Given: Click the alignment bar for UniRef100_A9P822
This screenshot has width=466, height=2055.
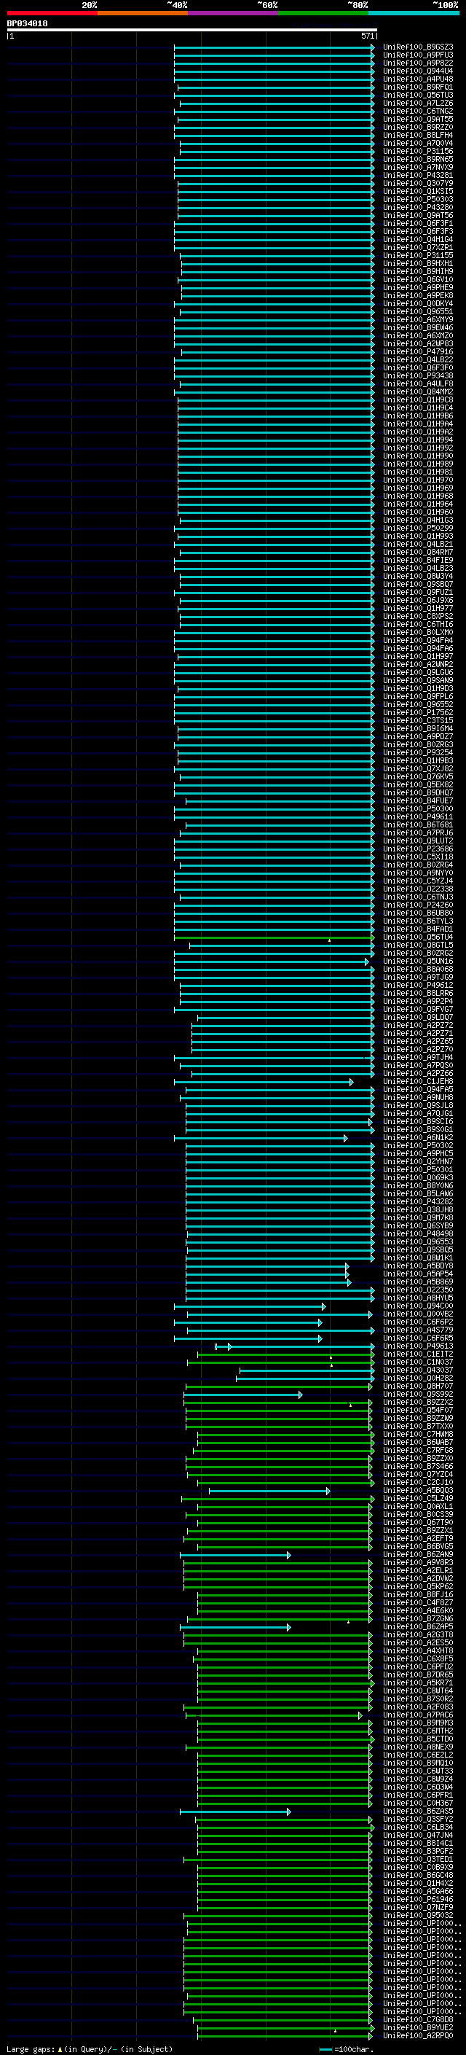Looking at the screenshot, I should 273,63.
